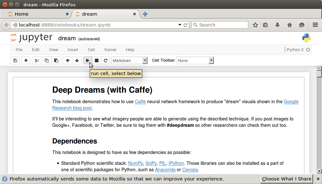Open URL history dropdown arrow

coord(180,25)
